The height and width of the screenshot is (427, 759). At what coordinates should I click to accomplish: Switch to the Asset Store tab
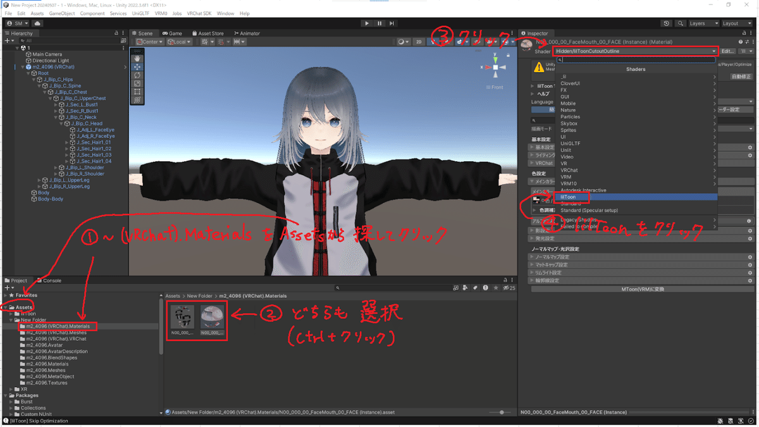pyautogui.click(x=207, y=34)
